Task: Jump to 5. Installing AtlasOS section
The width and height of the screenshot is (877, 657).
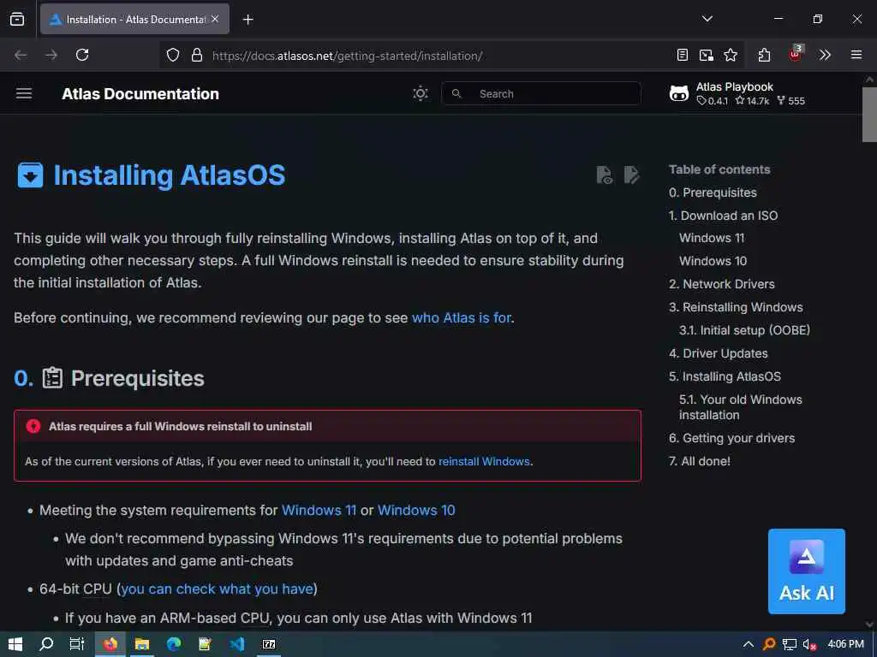Action: 725,376
